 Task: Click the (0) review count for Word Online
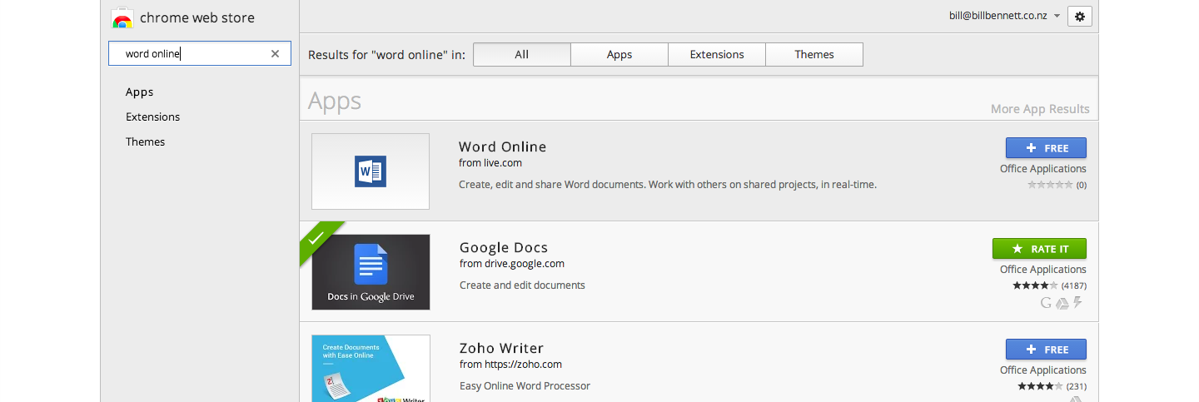pyautogui.click(x=1082, y=185)
